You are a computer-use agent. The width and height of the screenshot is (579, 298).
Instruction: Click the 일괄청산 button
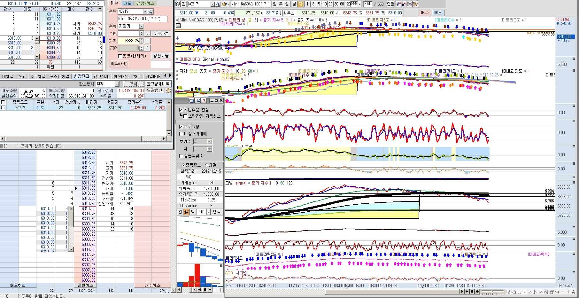tap(155, 90)
